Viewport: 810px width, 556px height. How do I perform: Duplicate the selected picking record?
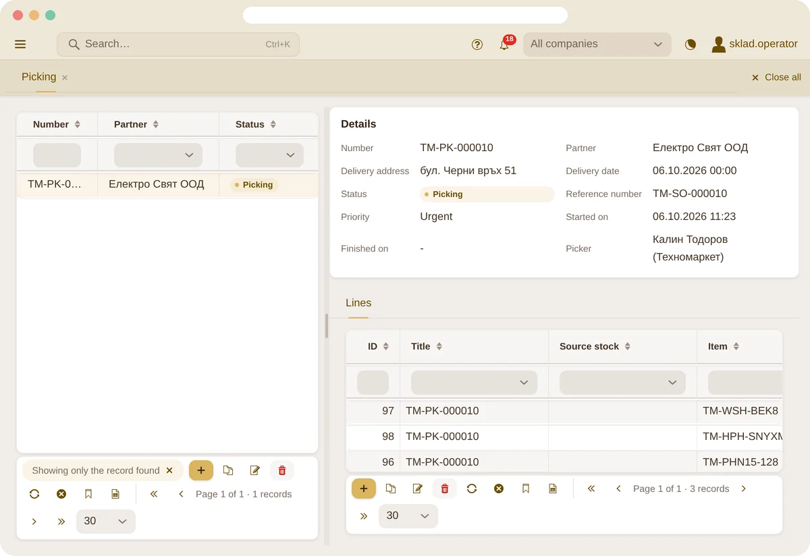point(228,470)
